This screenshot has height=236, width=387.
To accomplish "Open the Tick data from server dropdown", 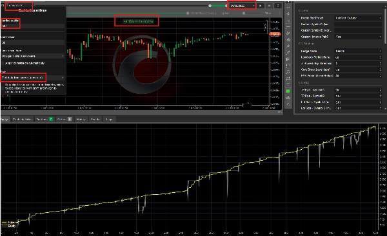I will coord(33,78).
